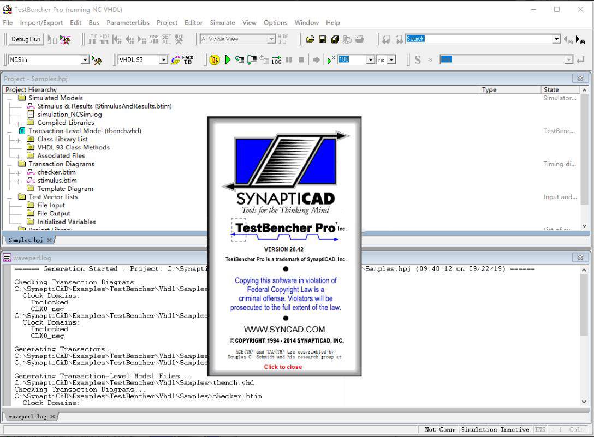Open the Options menu
This screenshot has width=594, height=437.
coord(275,22)
